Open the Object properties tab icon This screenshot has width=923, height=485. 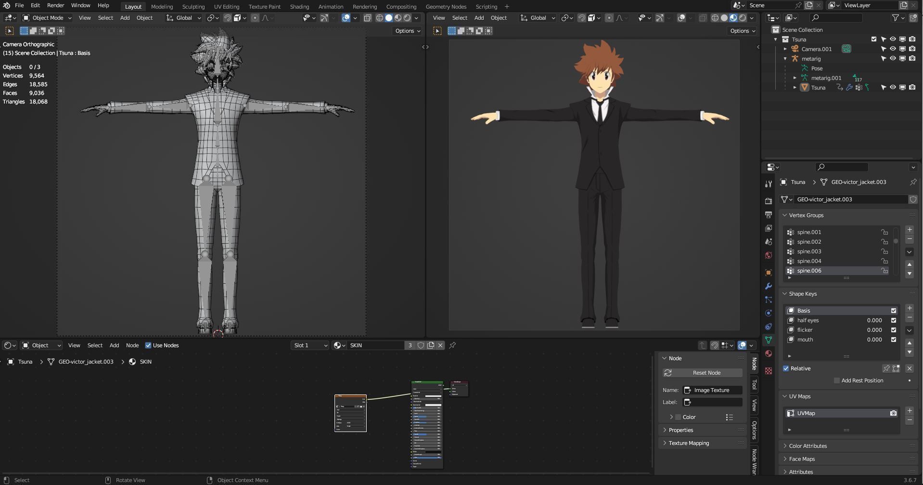click(x=769, y=273)
